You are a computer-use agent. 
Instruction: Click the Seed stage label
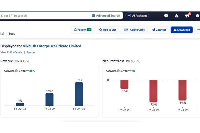coord(12,34)
